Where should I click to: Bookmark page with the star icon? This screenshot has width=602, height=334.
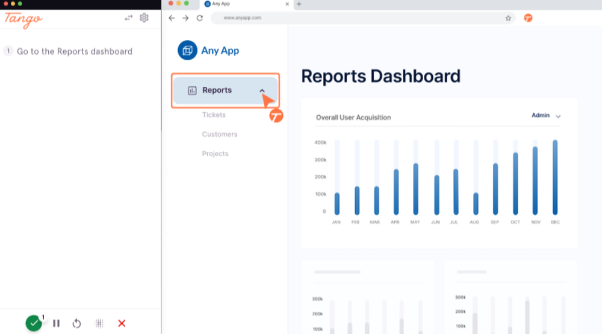point(508,18)
